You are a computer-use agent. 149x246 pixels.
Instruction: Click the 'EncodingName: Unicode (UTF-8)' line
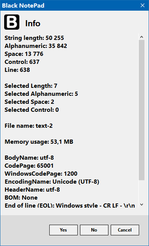tap(52, 182)
